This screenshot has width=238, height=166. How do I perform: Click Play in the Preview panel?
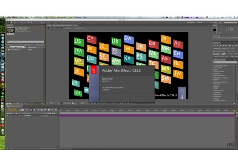[221, 46]
